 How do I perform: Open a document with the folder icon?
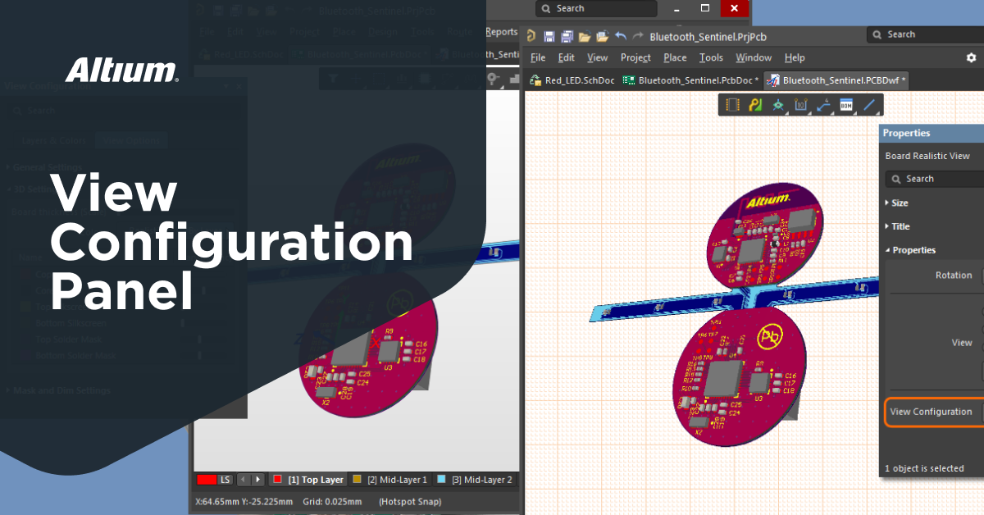(584, 34)
